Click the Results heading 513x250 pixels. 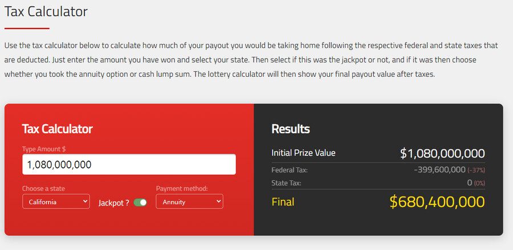coord(291,129)
